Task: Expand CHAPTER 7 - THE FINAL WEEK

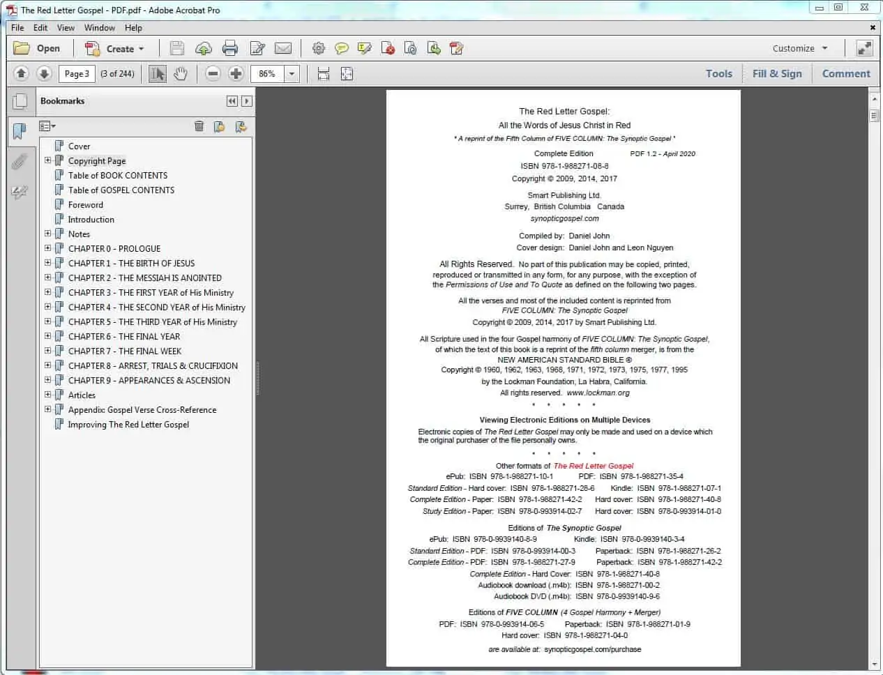Action: pos(47,351)
